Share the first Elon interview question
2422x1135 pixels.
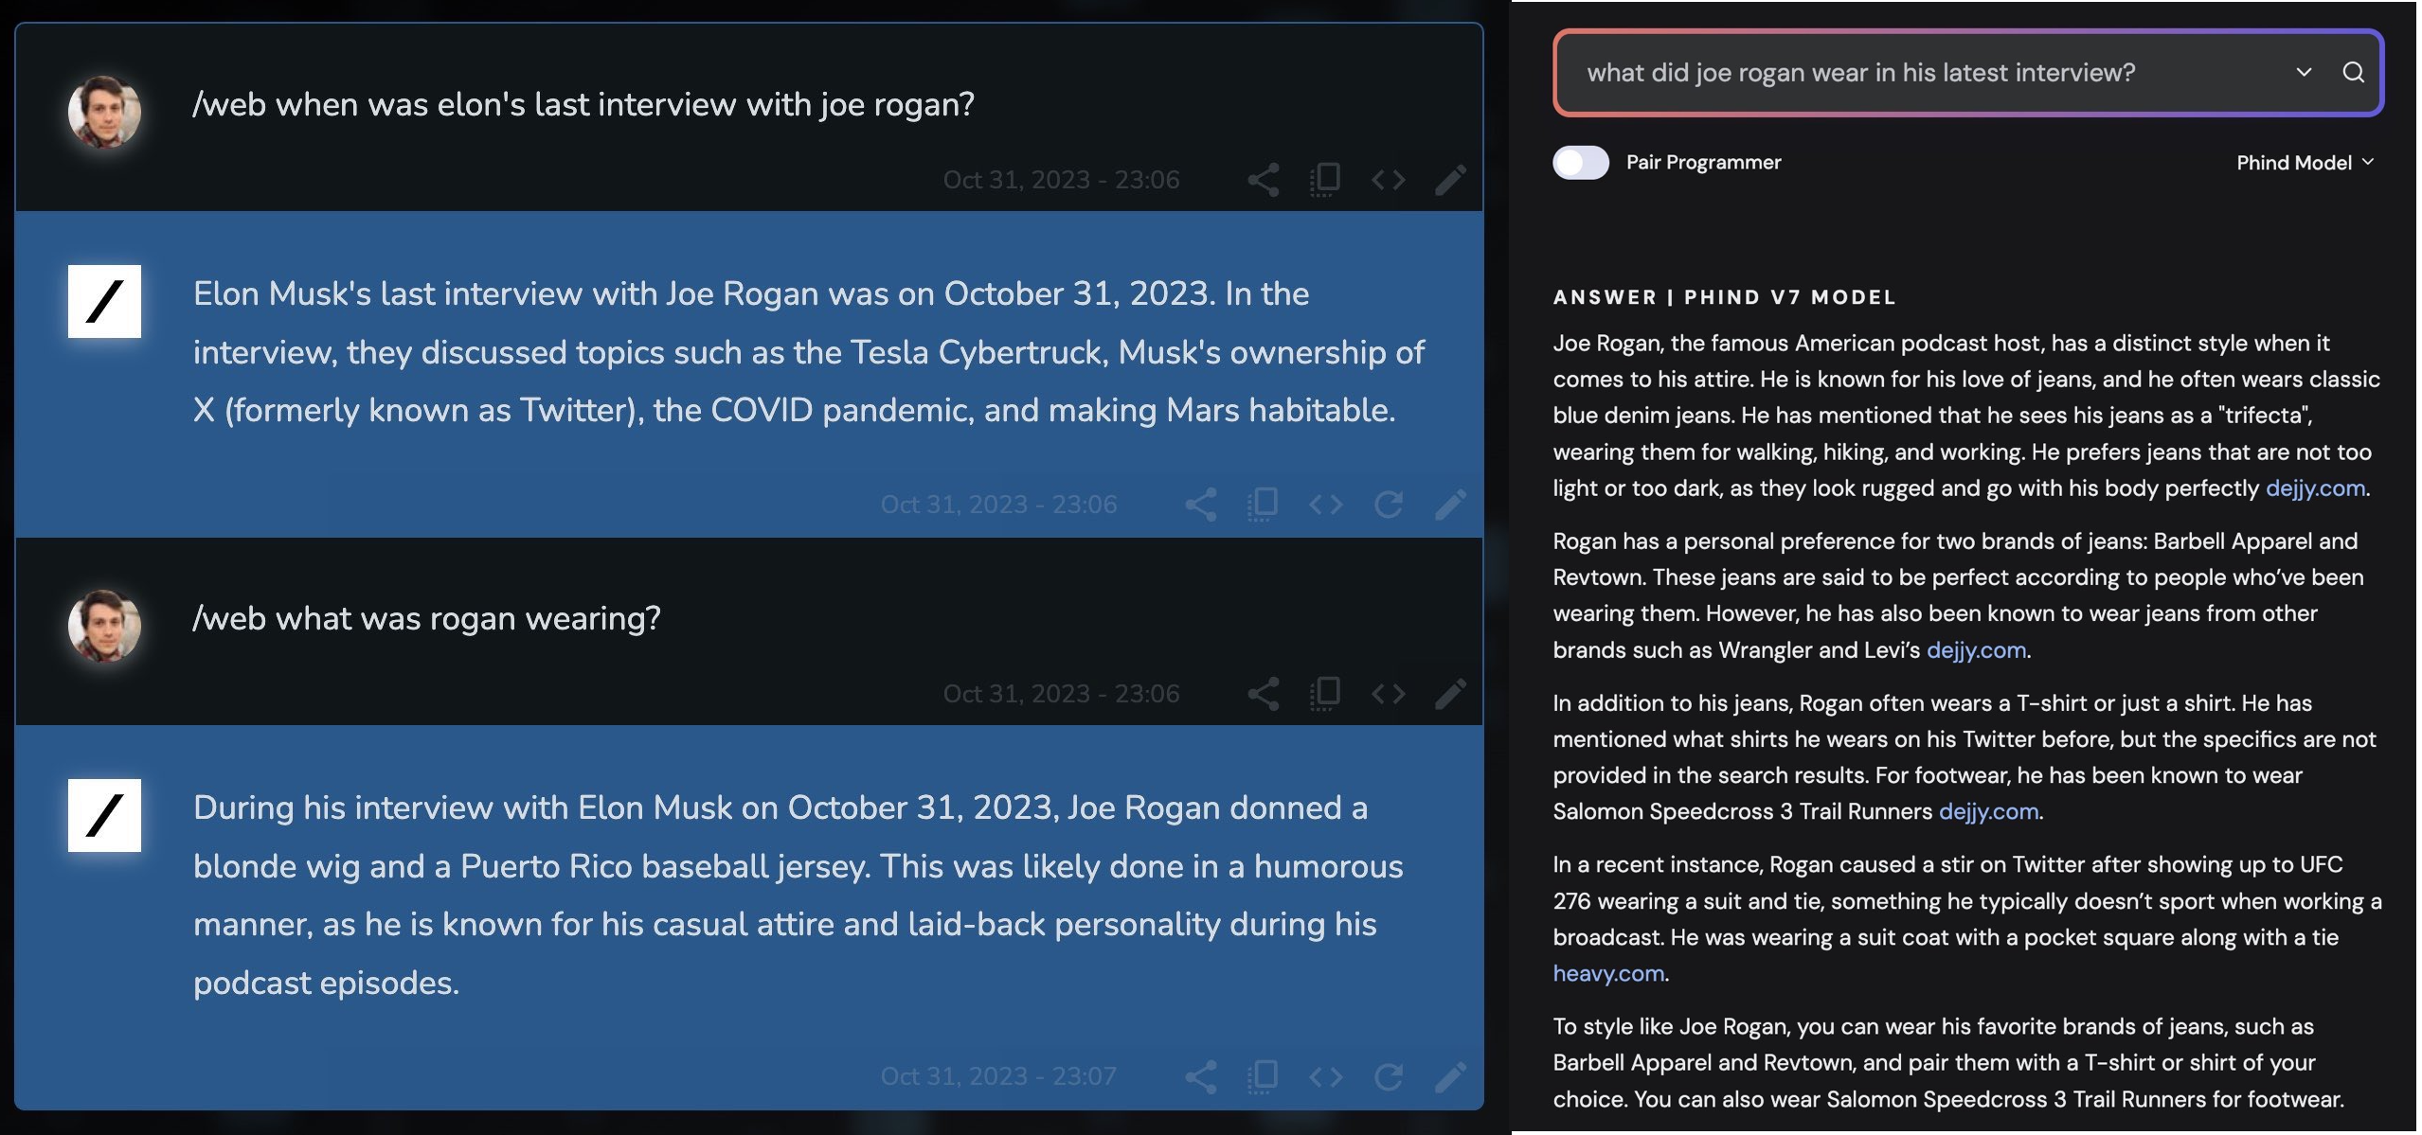click(1263, 180)
